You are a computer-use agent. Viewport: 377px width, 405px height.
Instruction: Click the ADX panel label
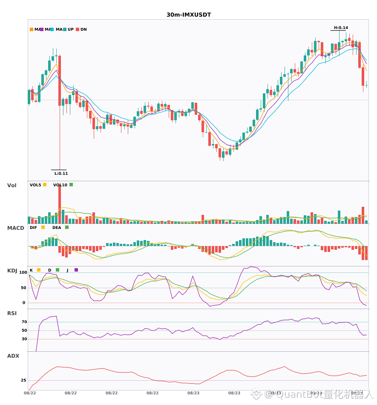pos(13,356)
